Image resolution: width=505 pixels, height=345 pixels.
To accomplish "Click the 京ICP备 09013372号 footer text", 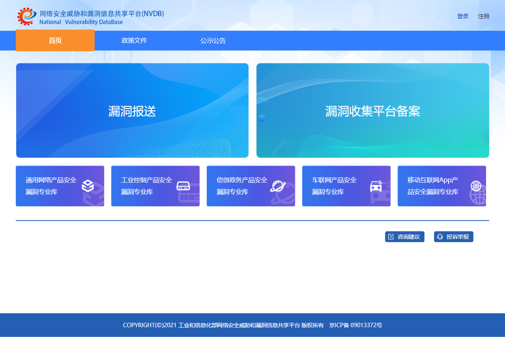I will click(356, 325).
